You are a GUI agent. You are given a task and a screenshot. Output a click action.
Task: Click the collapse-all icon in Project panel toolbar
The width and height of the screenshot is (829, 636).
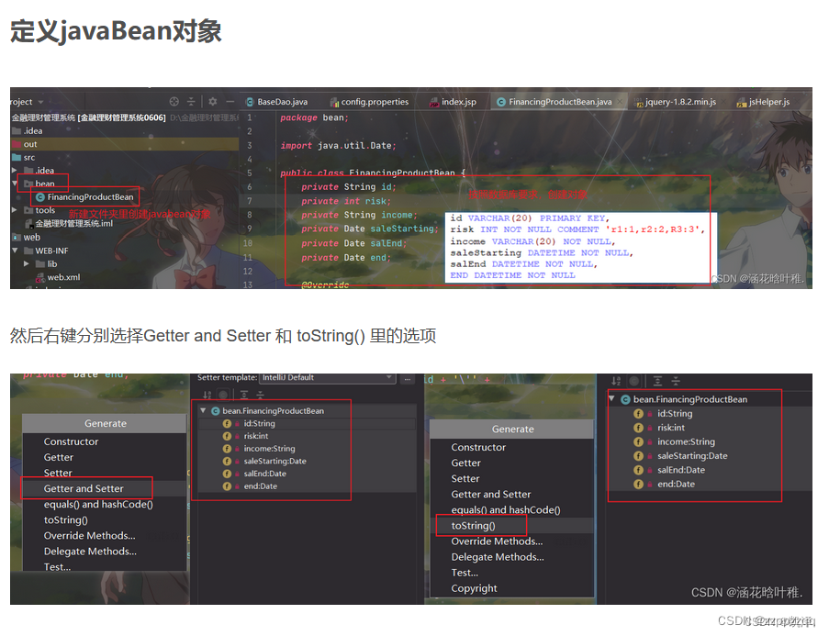(x=189, y=103)
